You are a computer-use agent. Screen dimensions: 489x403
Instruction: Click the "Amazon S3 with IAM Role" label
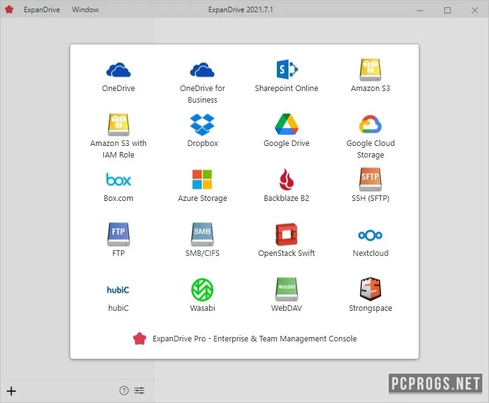118,149
